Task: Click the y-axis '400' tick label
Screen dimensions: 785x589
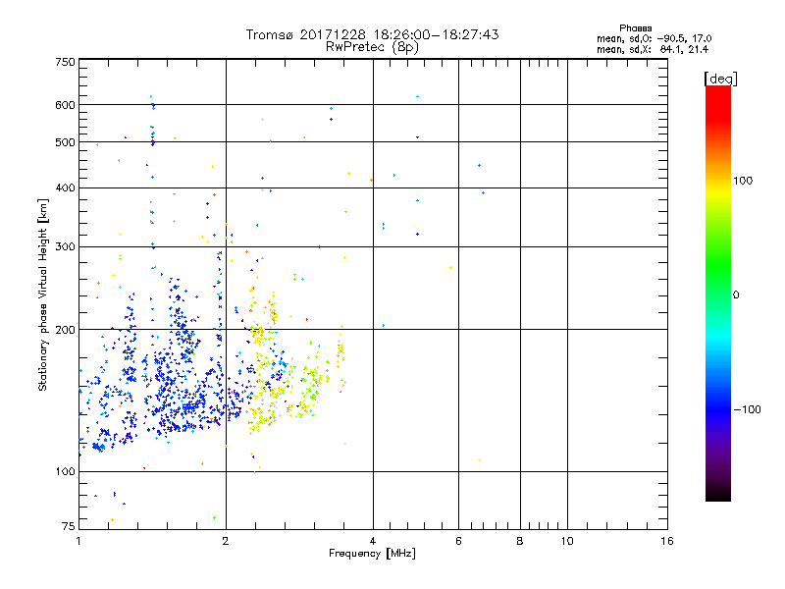Action: [x=65, y=188]
